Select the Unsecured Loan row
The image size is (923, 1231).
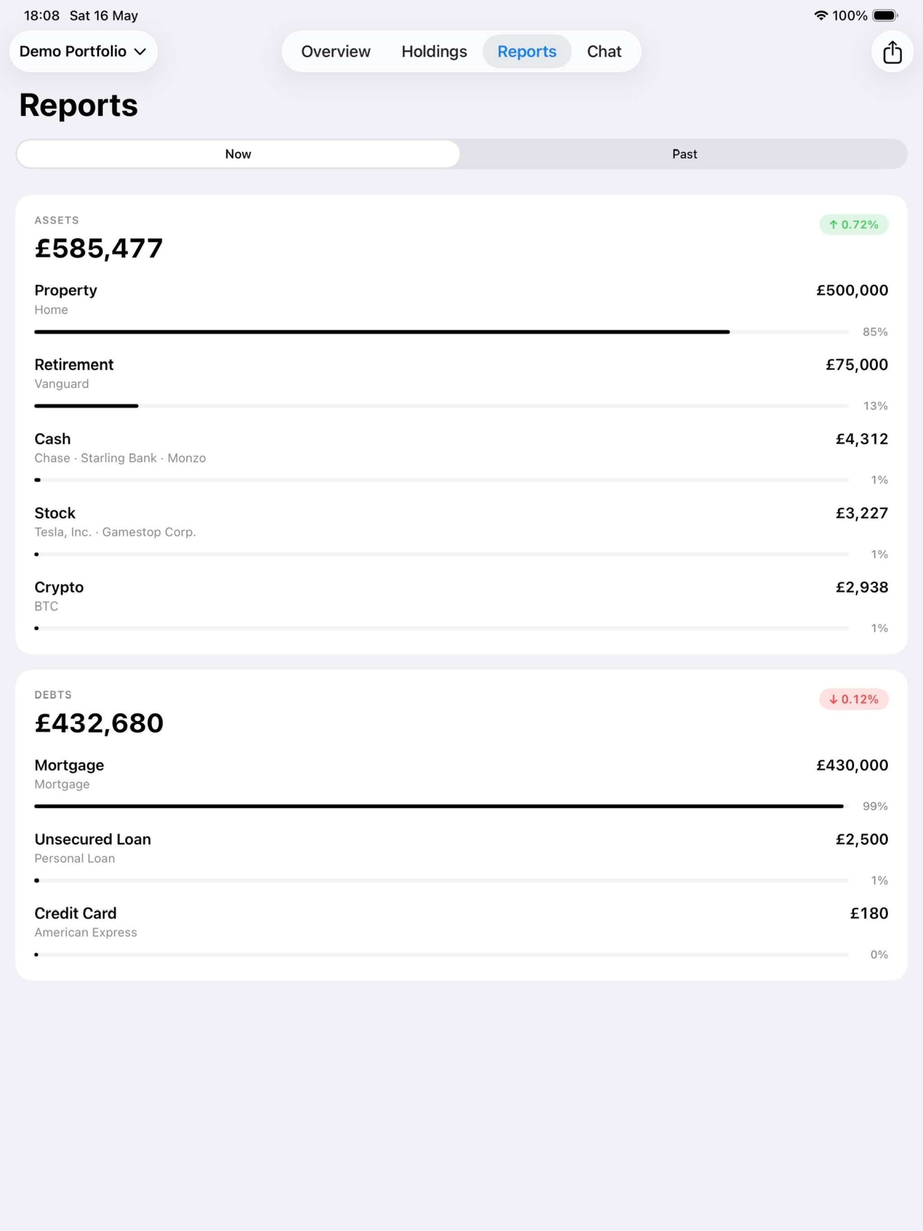461,859
